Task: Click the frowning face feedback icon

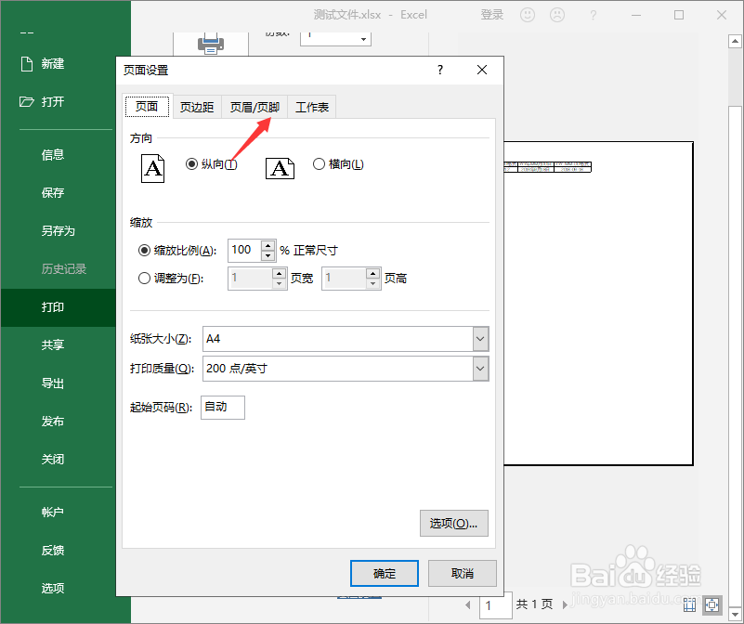Action: pyautogui.click(x=558, y=15)
